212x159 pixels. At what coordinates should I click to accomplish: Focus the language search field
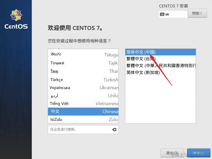(83, 130)
